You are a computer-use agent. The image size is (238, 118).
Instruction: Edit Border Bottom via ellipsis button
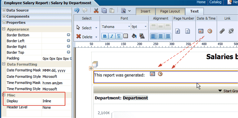coord(68,35)
